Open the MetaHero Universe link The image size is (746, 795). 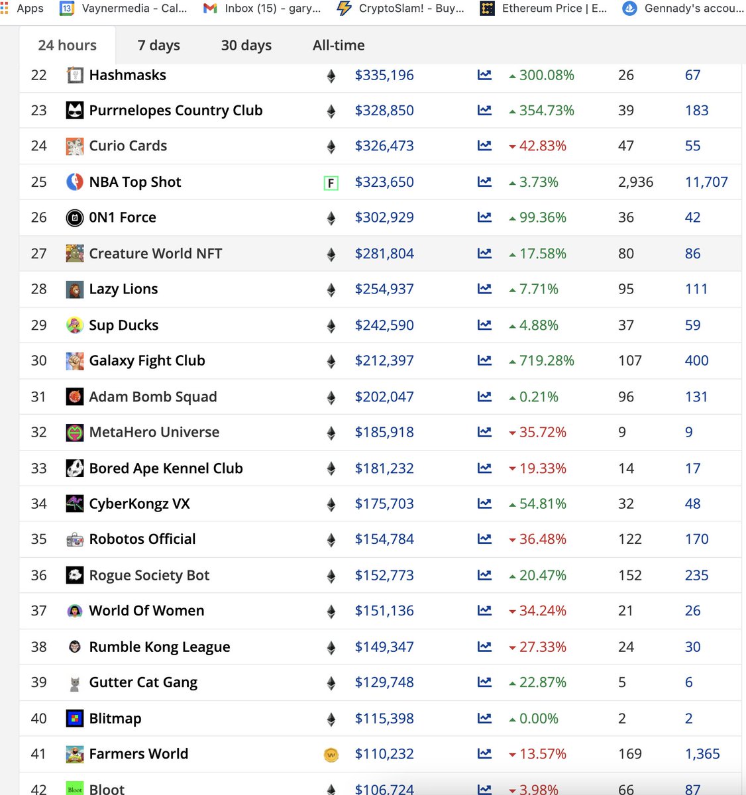154,432
